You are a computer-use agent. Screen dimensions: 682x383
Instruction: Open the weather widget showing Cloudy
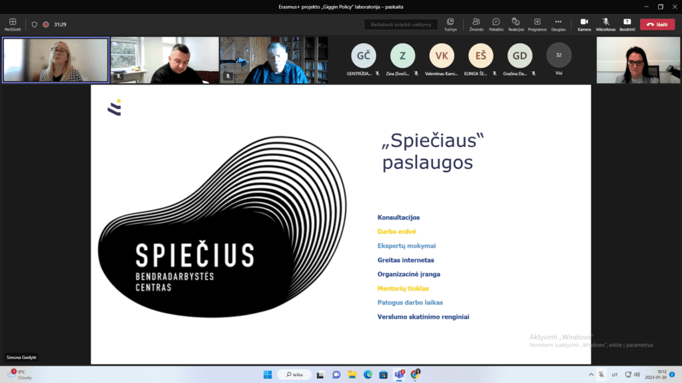pyautogui.click(x=21, y=375)
